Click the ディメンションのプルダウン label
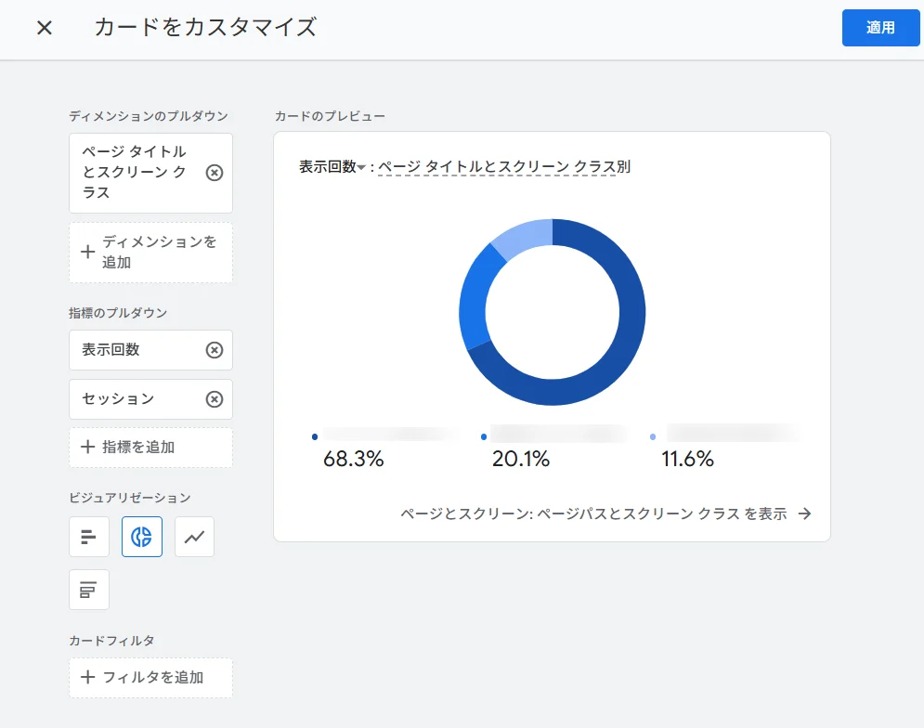This screenshot has width=924, height=728. pyautogui.click(x=149, y=116)
